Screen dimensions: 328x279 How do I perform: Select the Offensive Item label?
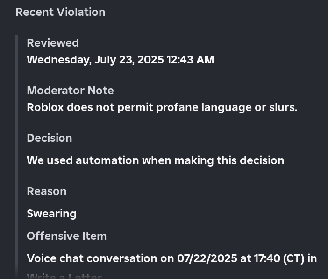pos(66,236)
